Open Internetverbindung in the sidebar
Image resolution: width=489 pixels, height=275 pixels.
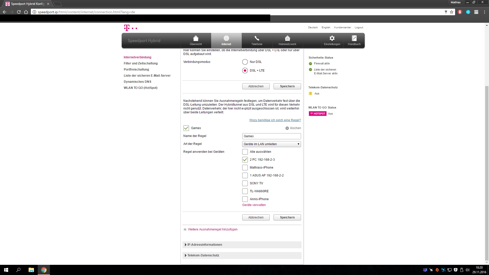pos(138,57)
